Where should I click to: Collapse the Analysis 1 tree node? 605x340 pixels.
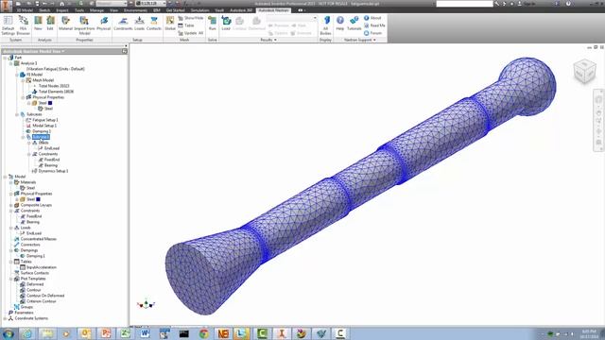click(x=10, y=63)
